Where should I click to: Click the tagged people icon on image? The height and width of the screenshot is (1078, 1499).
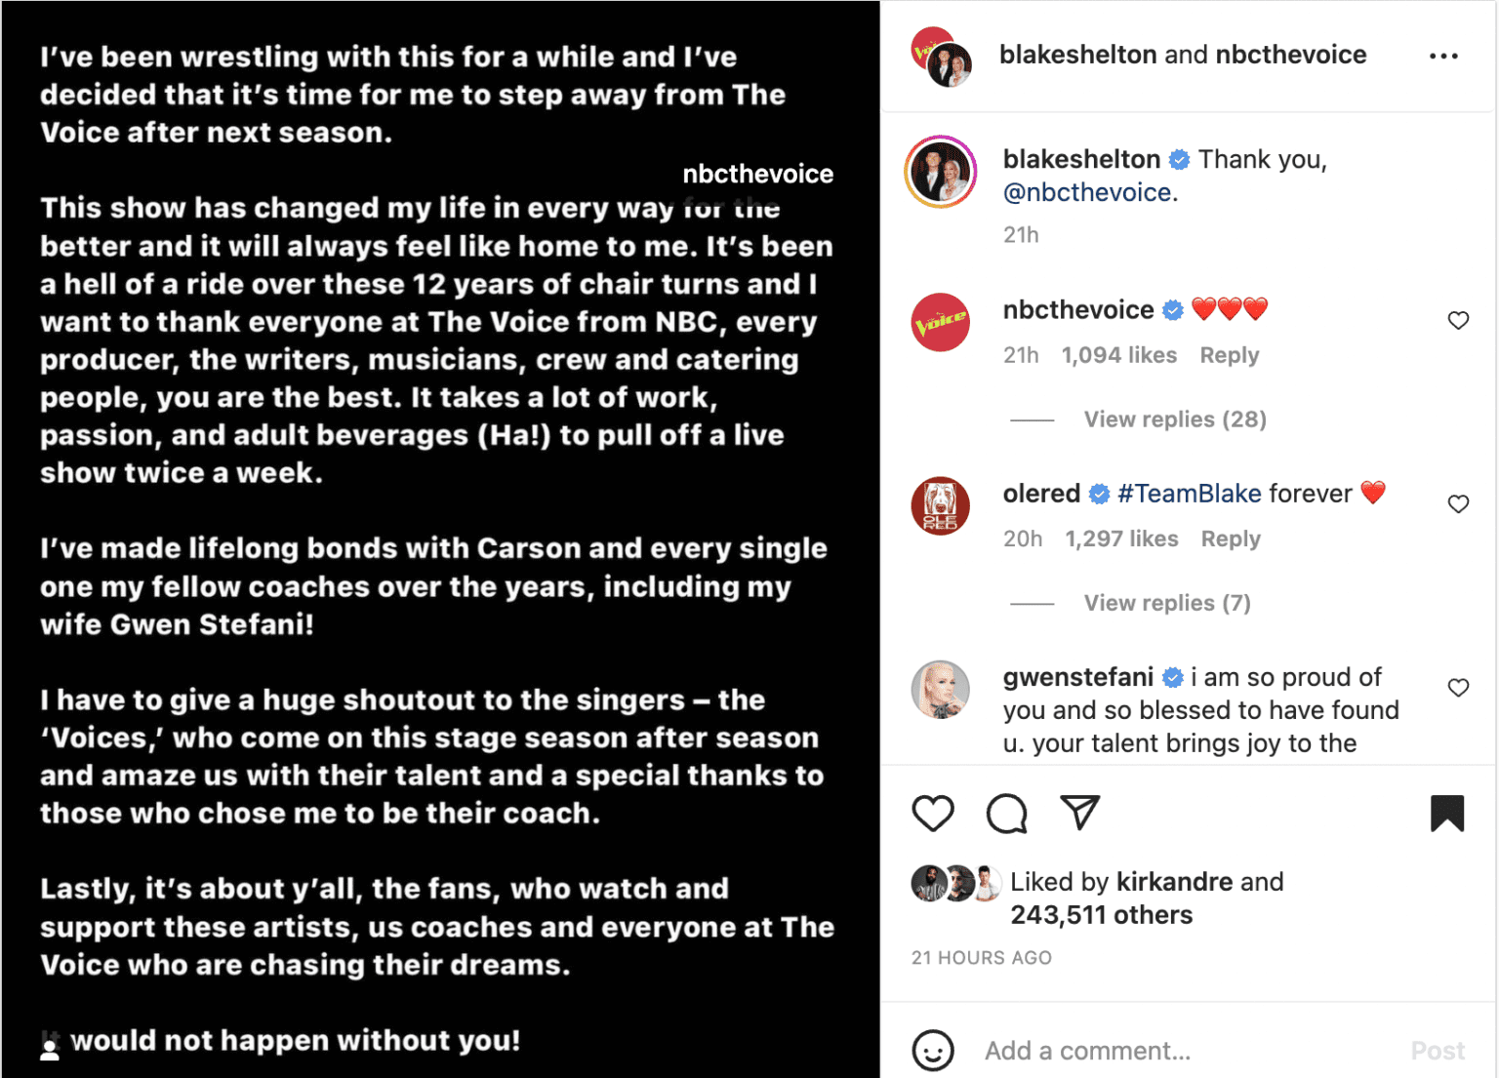[x=50, y=1049]
